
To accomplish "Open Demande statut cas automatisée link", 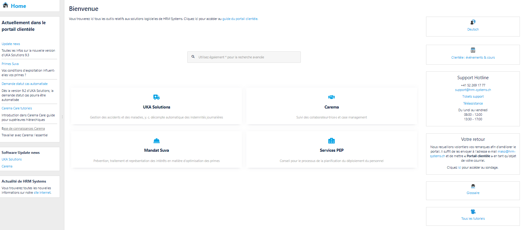I will pos(25,84).
